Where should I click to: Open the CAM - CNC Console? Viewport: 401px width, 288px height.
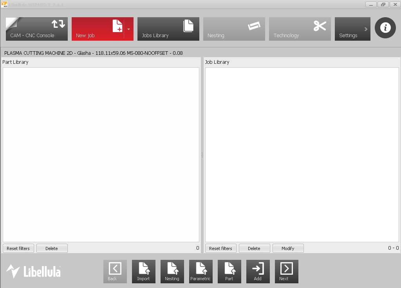(x=36, y=29)
